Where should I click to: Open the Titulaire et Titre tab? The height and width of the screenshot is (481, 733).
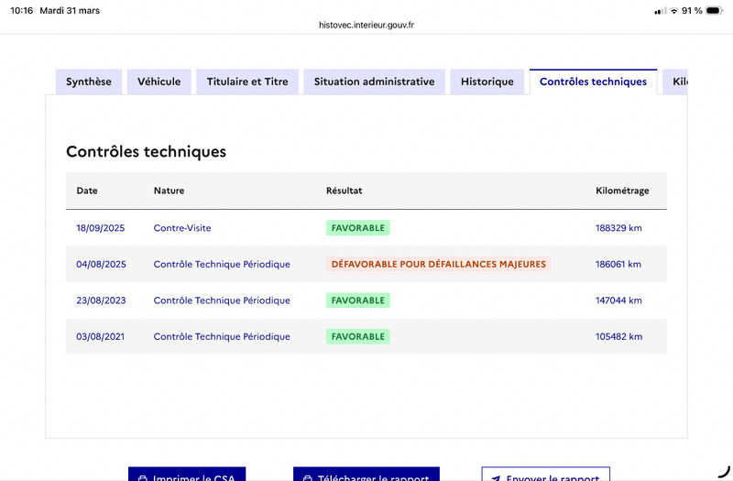(x=247, y=82)
